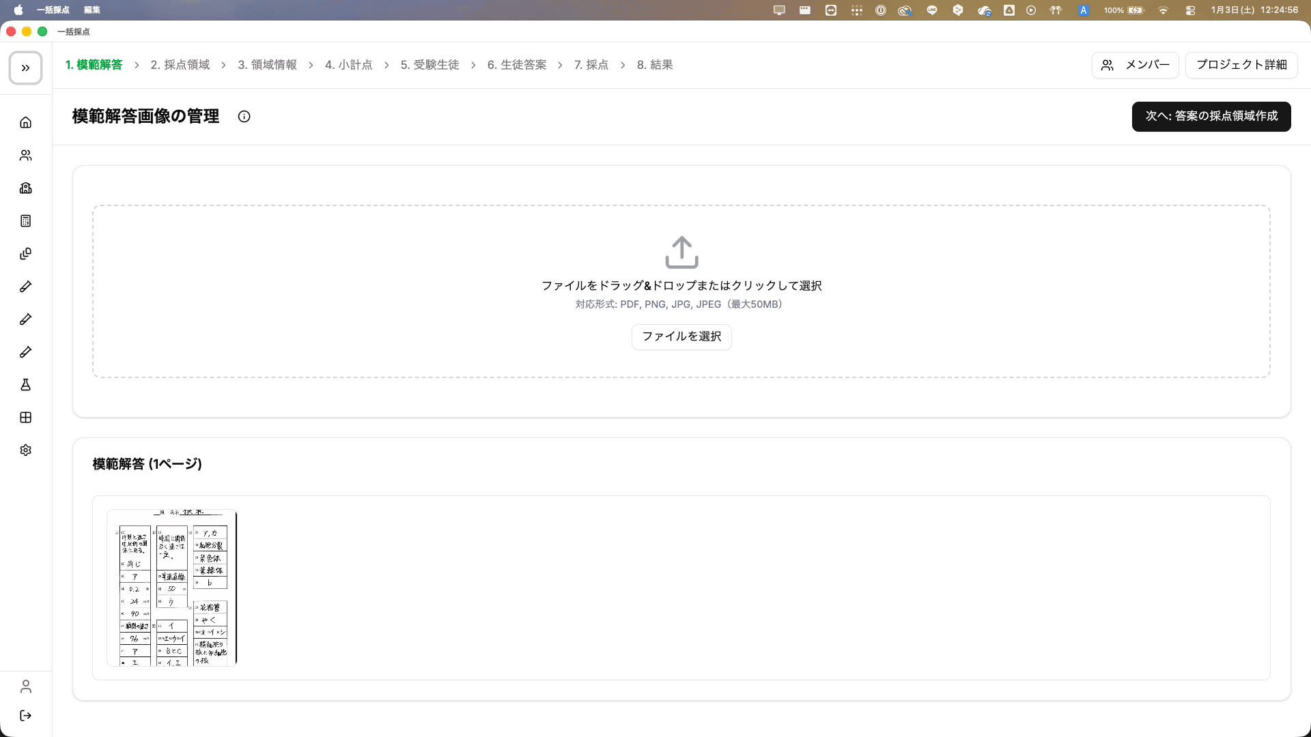
Task: Show info for 模範解答画像の管理 via the ⓘ icon
Action: coord(244,117)
